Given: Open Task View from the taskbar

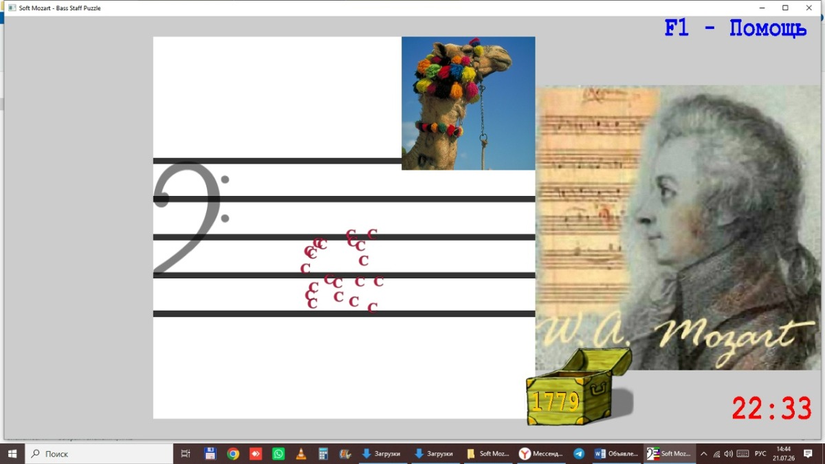Looking at the screenshot, I should (x=186, y=454).
